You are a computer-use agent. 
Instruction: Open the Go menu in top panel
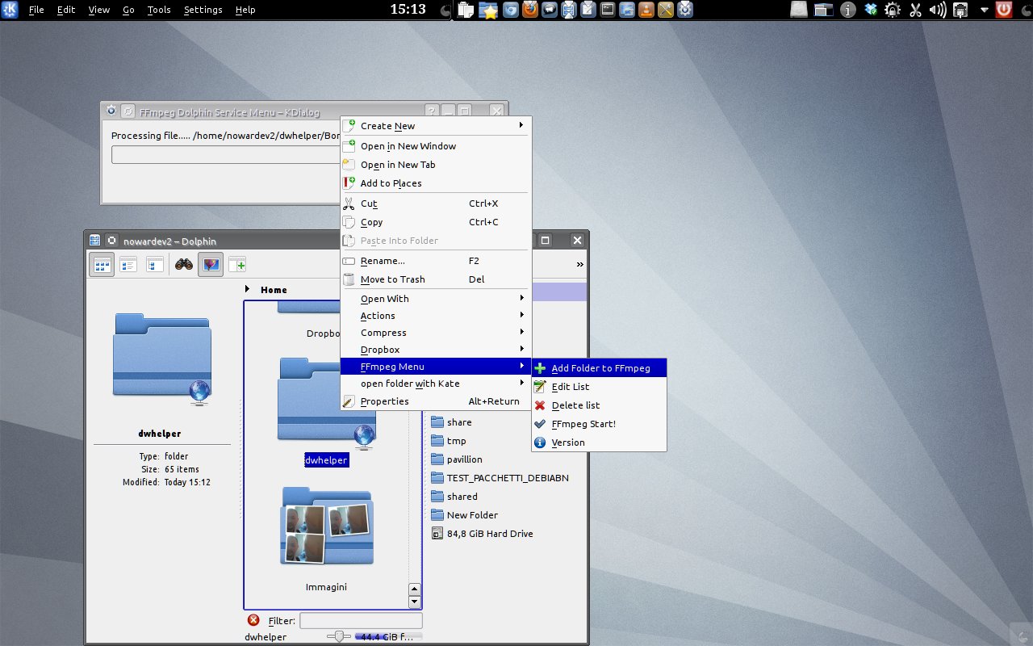point(129,10)
